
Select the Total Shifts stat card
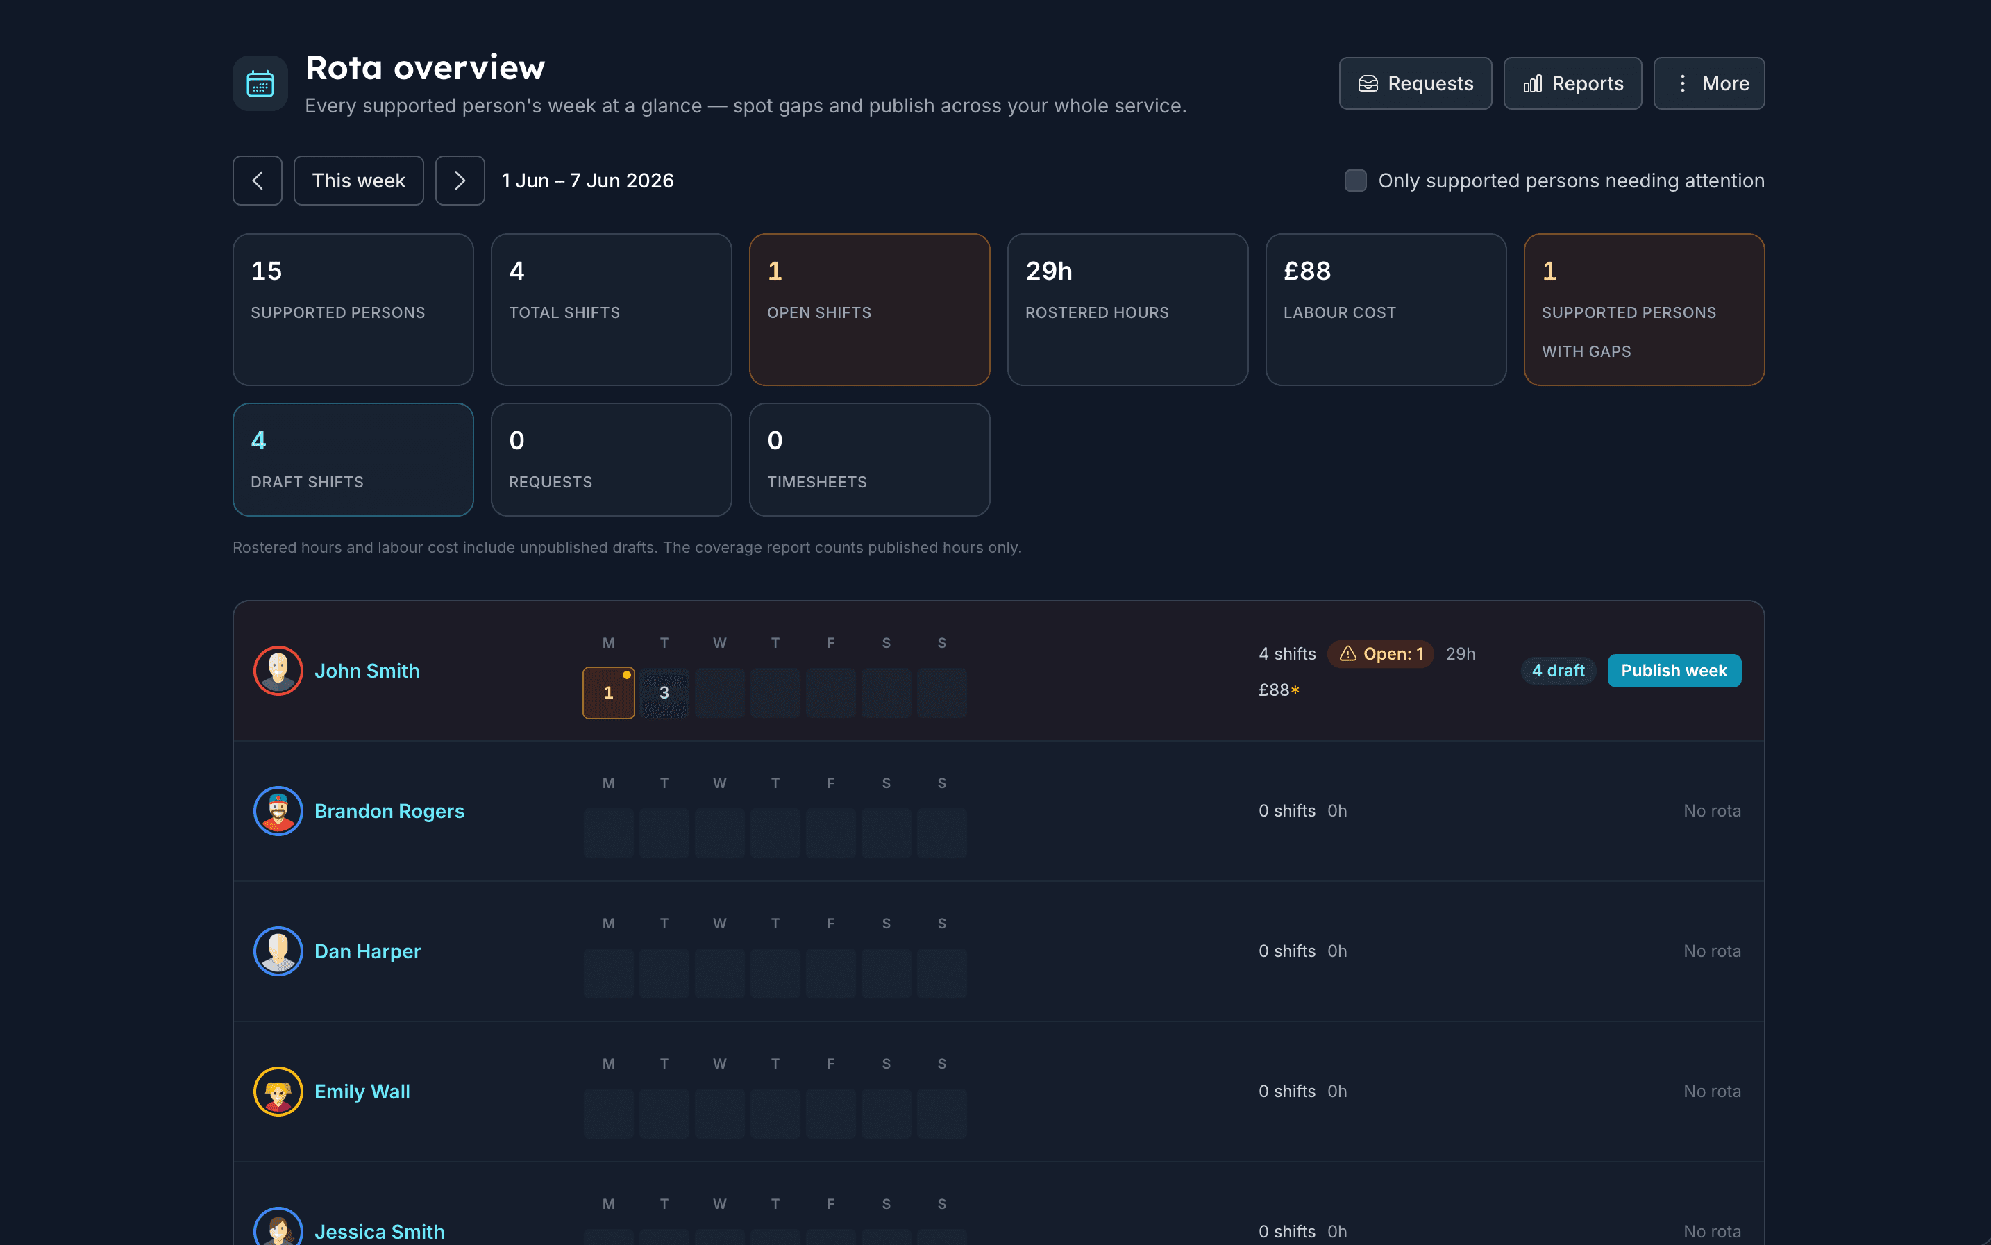tap(612, 310)
